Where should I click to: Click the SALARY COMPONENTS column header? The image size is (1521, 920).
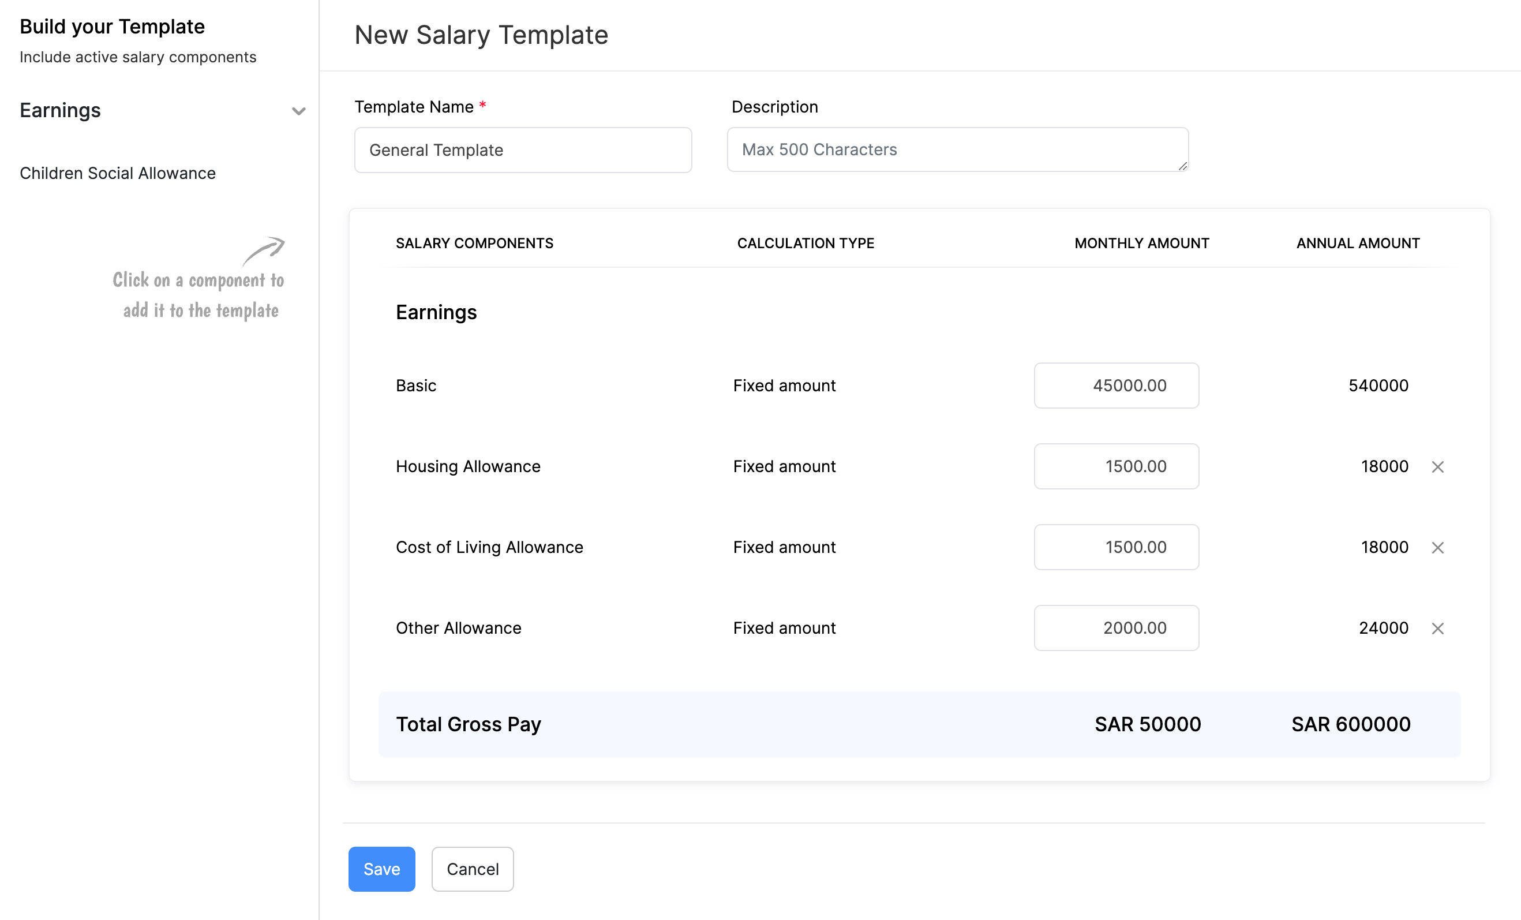click(474, 242)
